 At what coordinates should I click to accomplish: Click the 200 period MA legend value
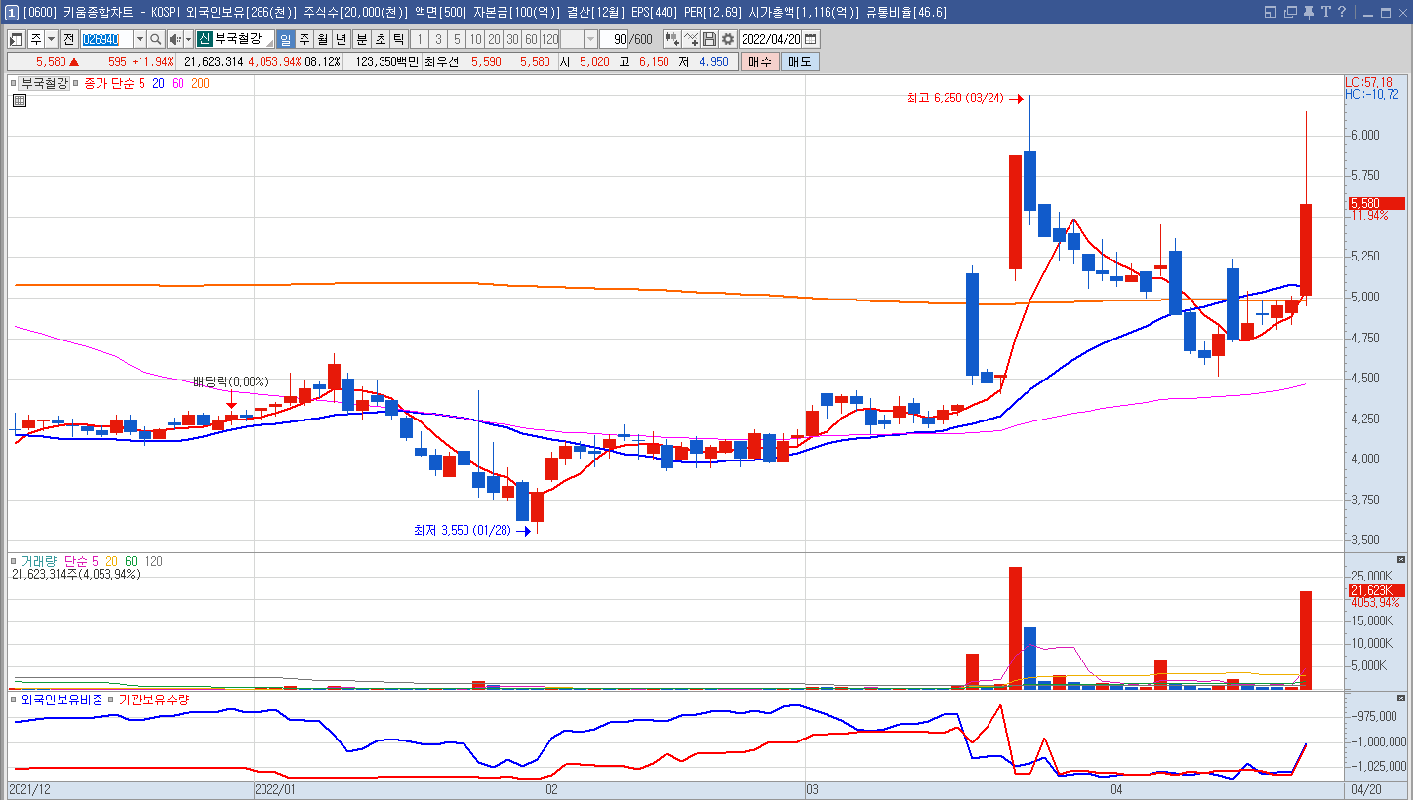tap(200, 83)
